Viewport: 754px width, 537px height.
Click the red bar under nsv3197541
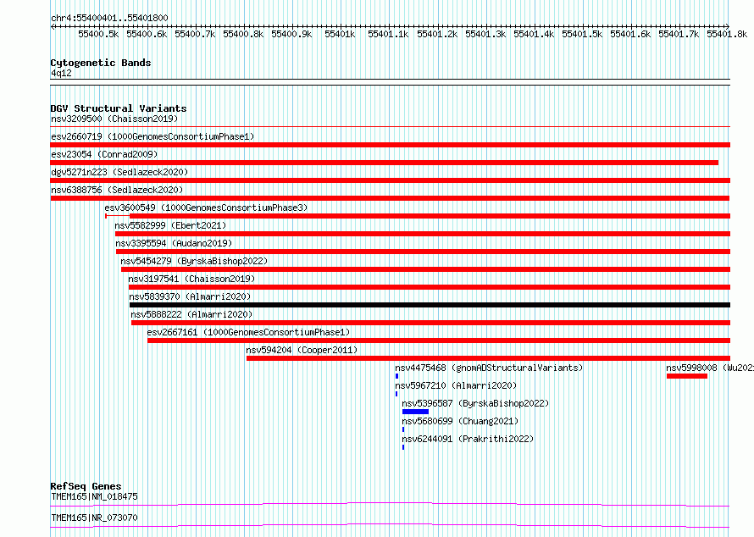430,287
